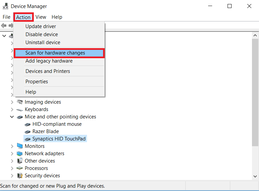Click the Monitors display icon
This screenshot has height=191, width=259.
pos(20,146)
